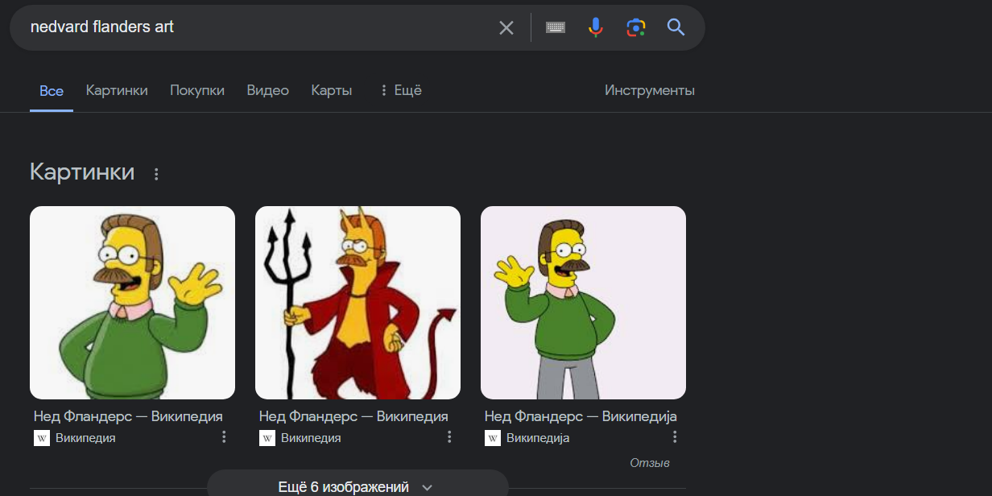Image resolution: width=992 pixels, height=496 pixels.
Task: Open the waving Ned Flanders close-up image
Action: pyautogui.click(x=132, y=303)
